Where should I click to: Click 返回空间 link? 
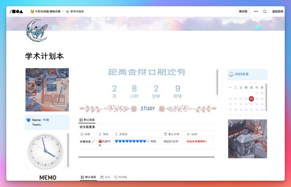(x=278, y=11)
